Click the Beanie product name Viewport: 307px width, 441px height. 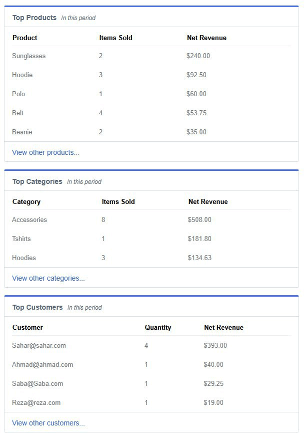[x=22, y=132]
